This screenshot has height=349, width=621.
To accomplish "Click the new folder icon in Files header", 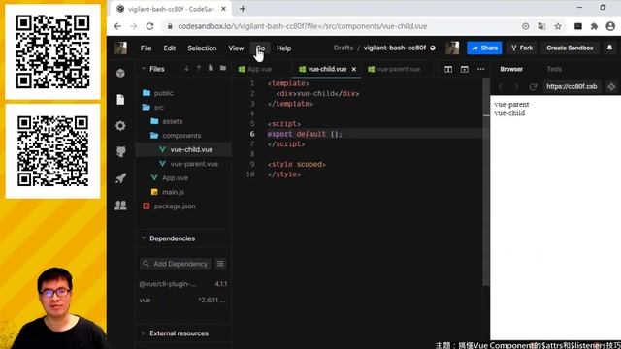I will (223, 69).
